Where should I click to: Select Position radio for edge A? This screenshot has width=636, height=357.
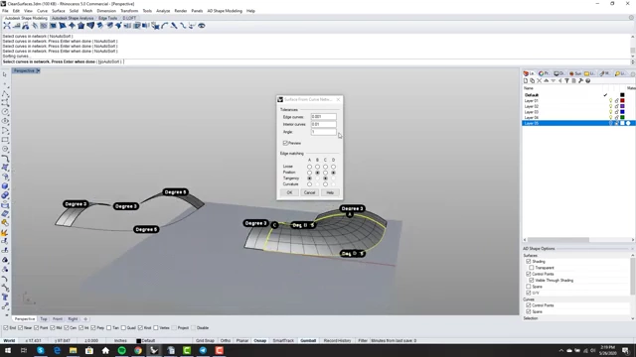[309, 173]
